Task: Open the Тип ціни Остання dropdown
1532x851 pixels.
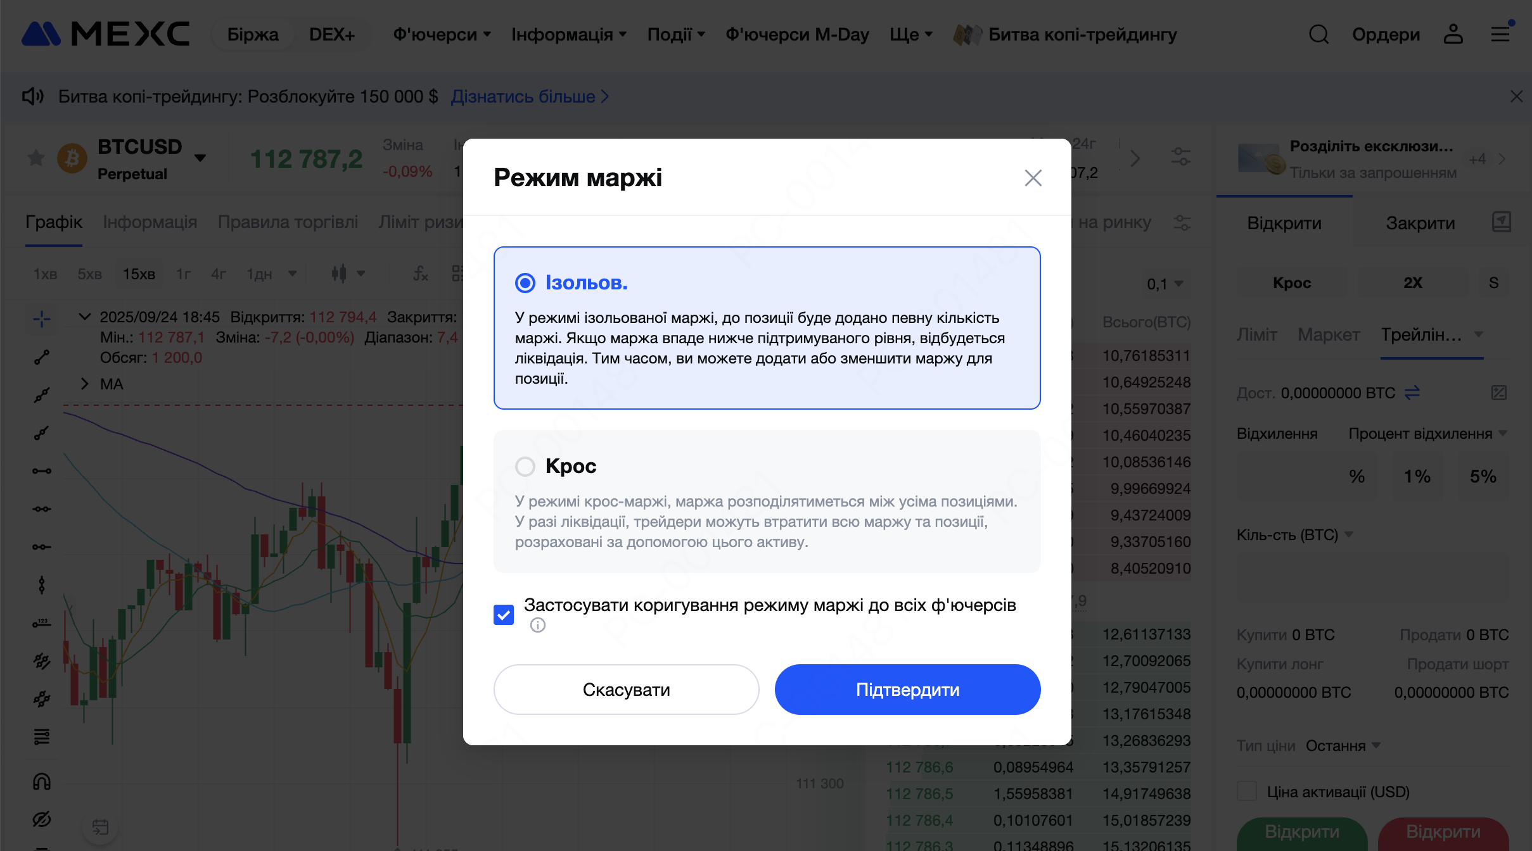Action: 1342,746
